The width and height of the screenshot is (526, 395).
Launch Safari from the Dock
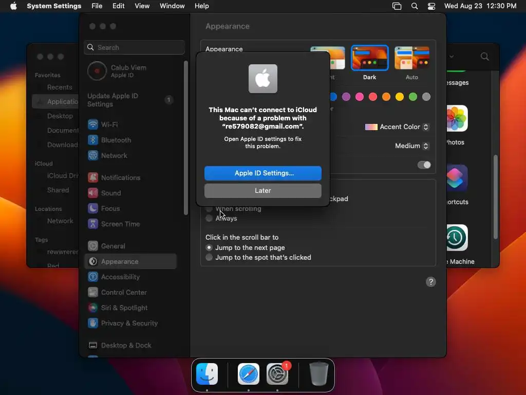[249, 374]
